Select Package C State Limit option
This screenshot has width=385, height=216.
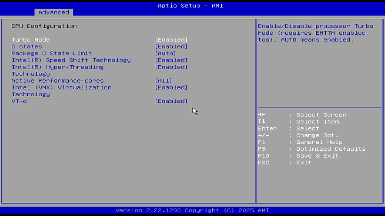(x=52, y=54)
